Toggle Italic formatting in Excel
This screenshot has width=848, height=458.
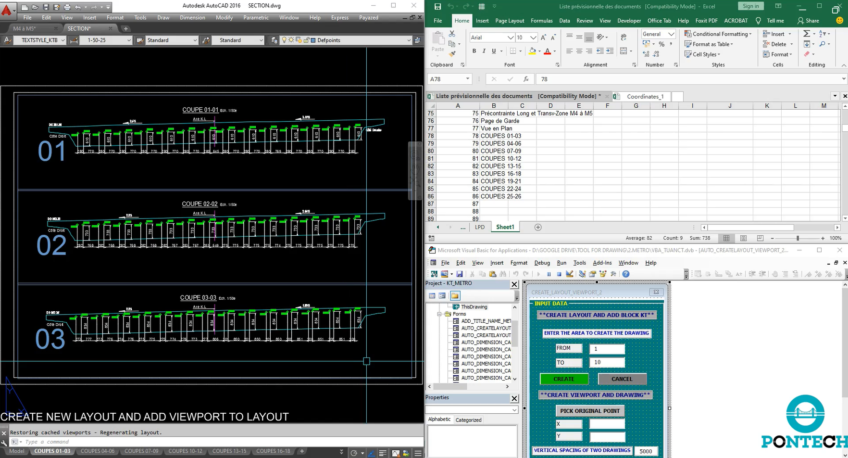click(x=484, y=51)
